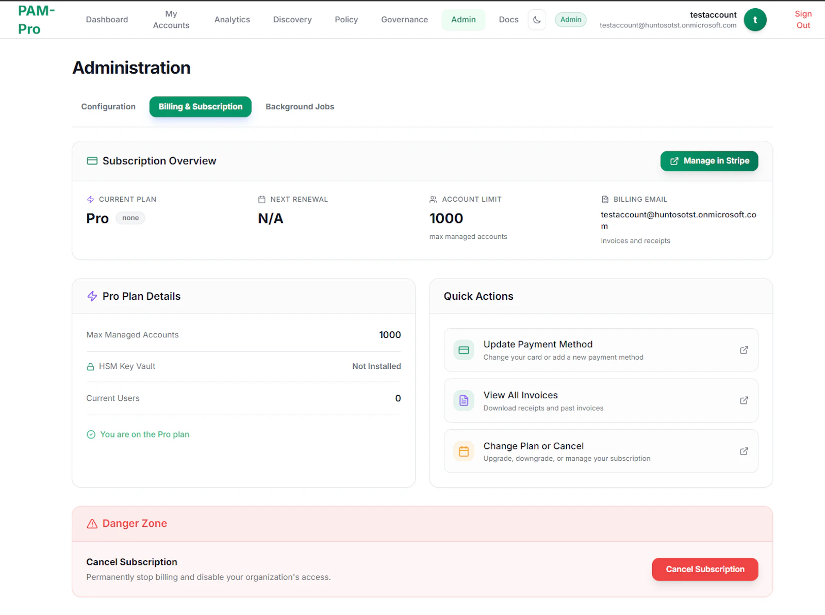Open View All Invoices action
This screenshot has width=825, height=615.
point(601,400)
